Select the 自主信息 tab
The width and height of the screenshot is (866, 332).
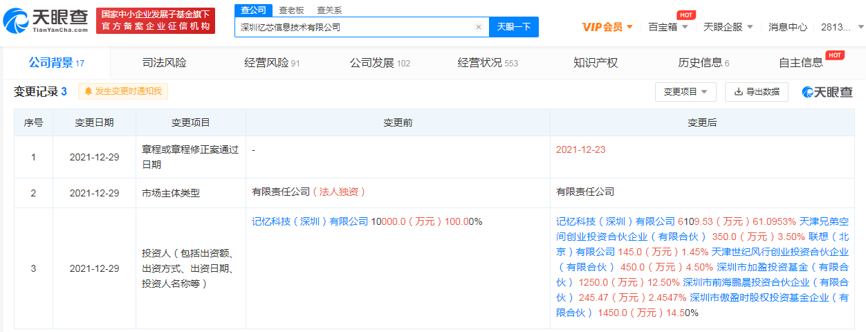[x=801, y=63]
